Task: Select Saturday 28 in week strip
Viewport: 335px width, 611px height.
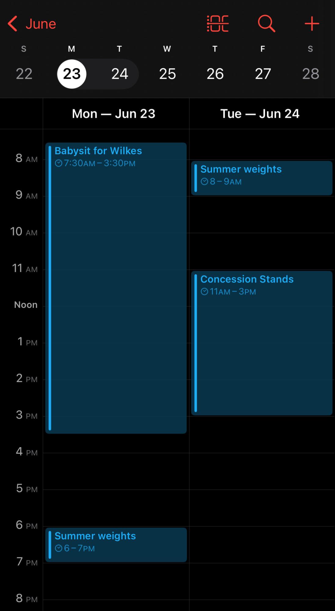Action: pyautogui.click(x=311, y=74)
